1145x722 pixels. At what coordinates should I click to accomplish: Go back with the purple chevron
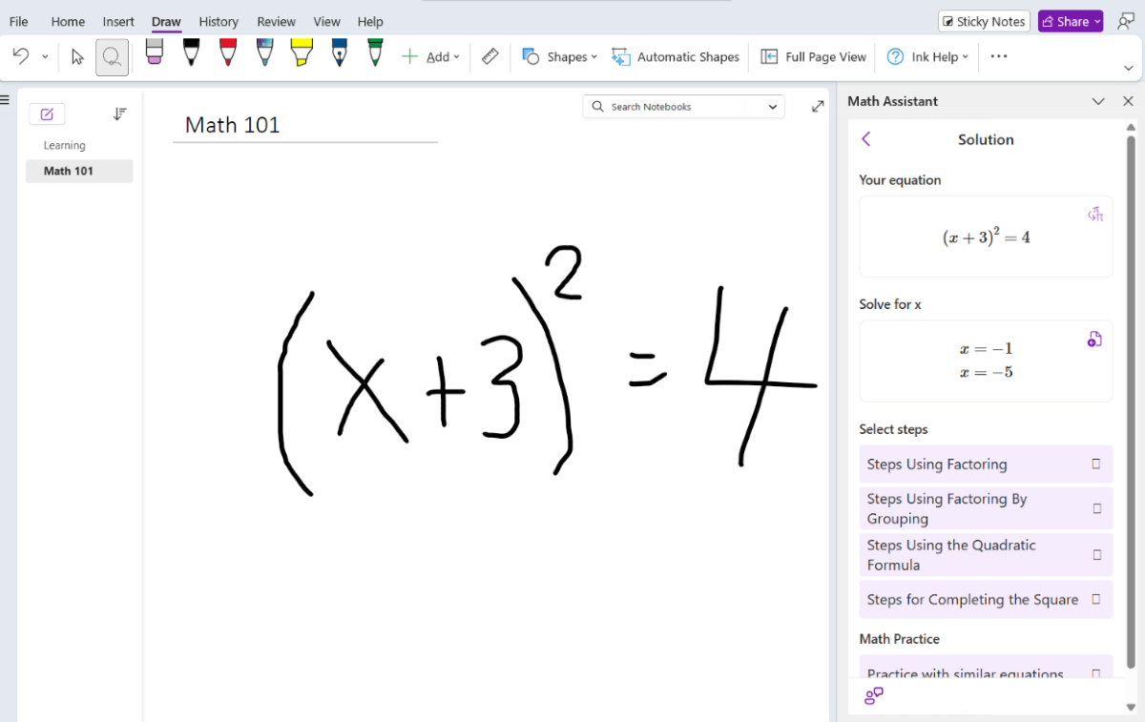pyautogui.click(x=866, y=139)
